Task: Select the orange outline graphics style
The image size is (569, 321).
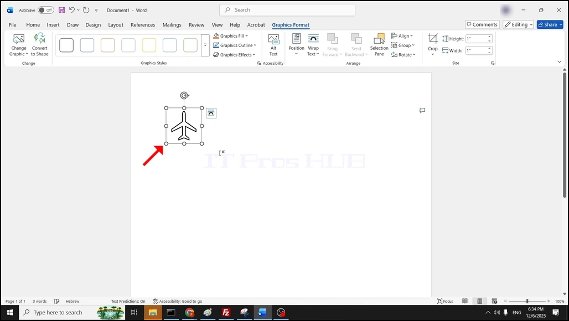Action: point(108,45)
